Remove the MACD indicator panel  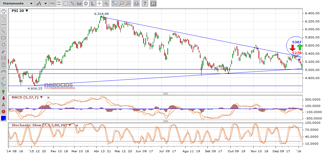point(48,97)
